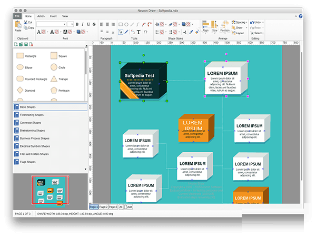Expand the Spacing dropdown in Arrange
The height and width of the screenshot is (237, 316).
241,22
